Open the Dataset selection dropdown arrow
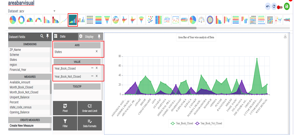299x136 pixels. pyautogui.click(x=54, y=11)
